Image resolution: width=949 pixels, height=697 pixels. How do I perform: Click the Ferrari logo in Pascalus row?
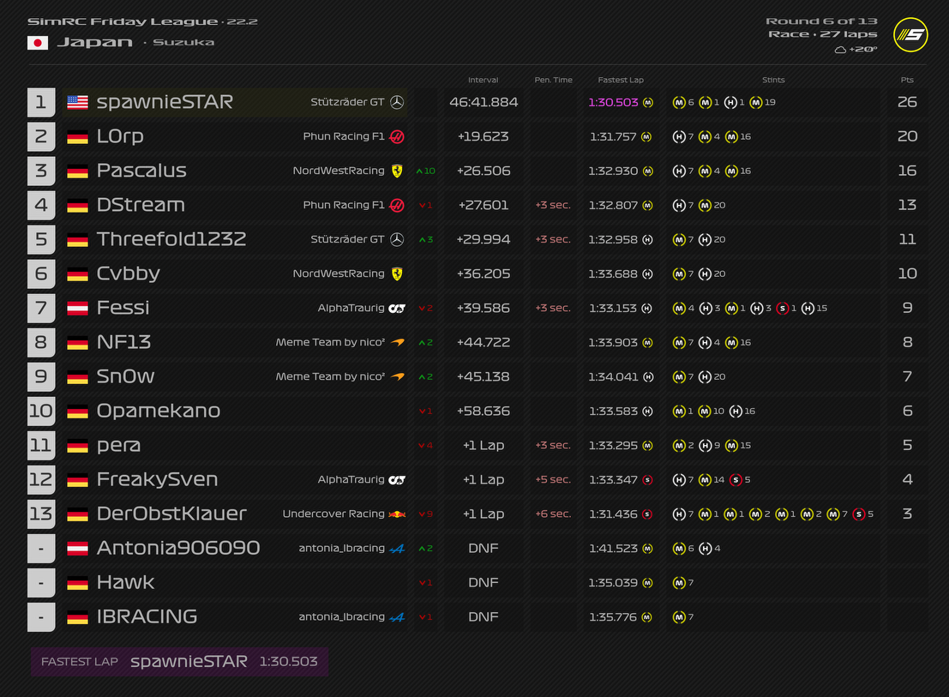[x=397, y=171]
